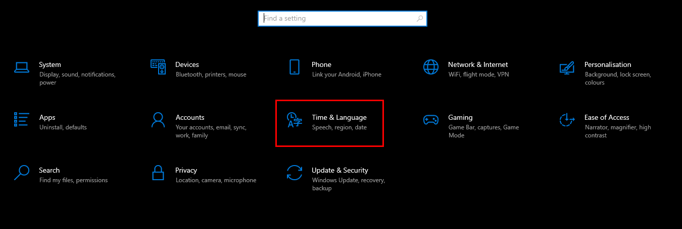
Task: Click the Gaming controller icon
Action: pyautogui.click(x=431, y=120)
